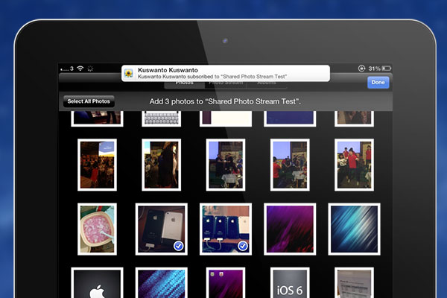Image resolution: width=447 pixels, height=298 pixels.
Task: Select the keyboard photo in top row
Action: coord(162,118)
